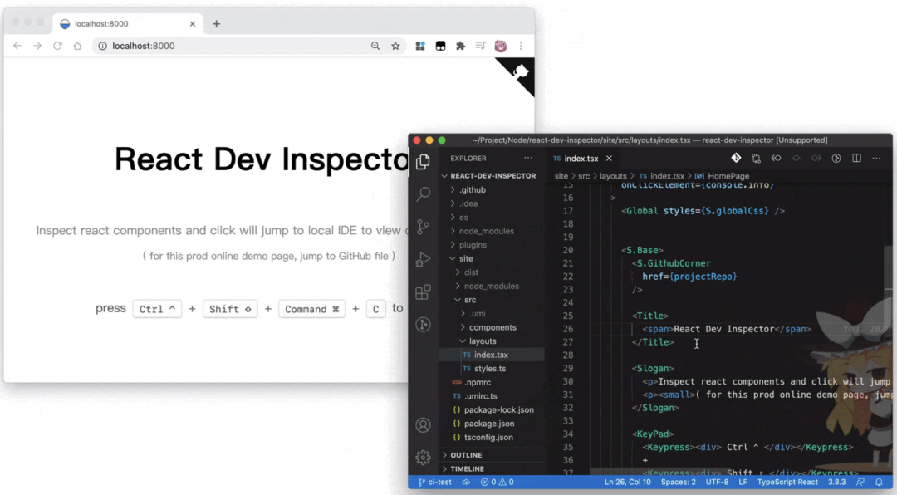Open the Source Control view in activity bar
Image resolution: width=897 pixels, height=495 pixels.
[x=423, y=227]
